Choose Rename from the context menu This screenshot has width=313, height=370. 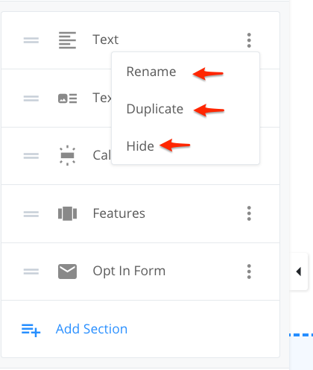click(x=151, y=72)
